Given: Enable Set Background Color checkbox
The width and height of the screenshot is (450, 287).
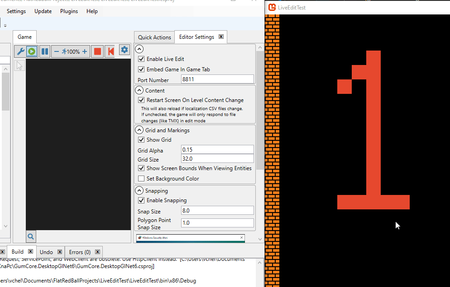Looking at the screenshot, I should tap(141, 179).
